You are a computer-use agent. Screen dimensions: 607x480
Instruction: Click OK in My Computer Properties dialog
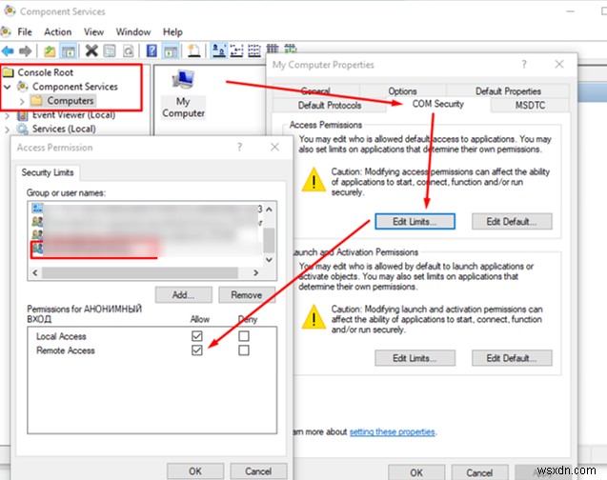pos(416,472)
